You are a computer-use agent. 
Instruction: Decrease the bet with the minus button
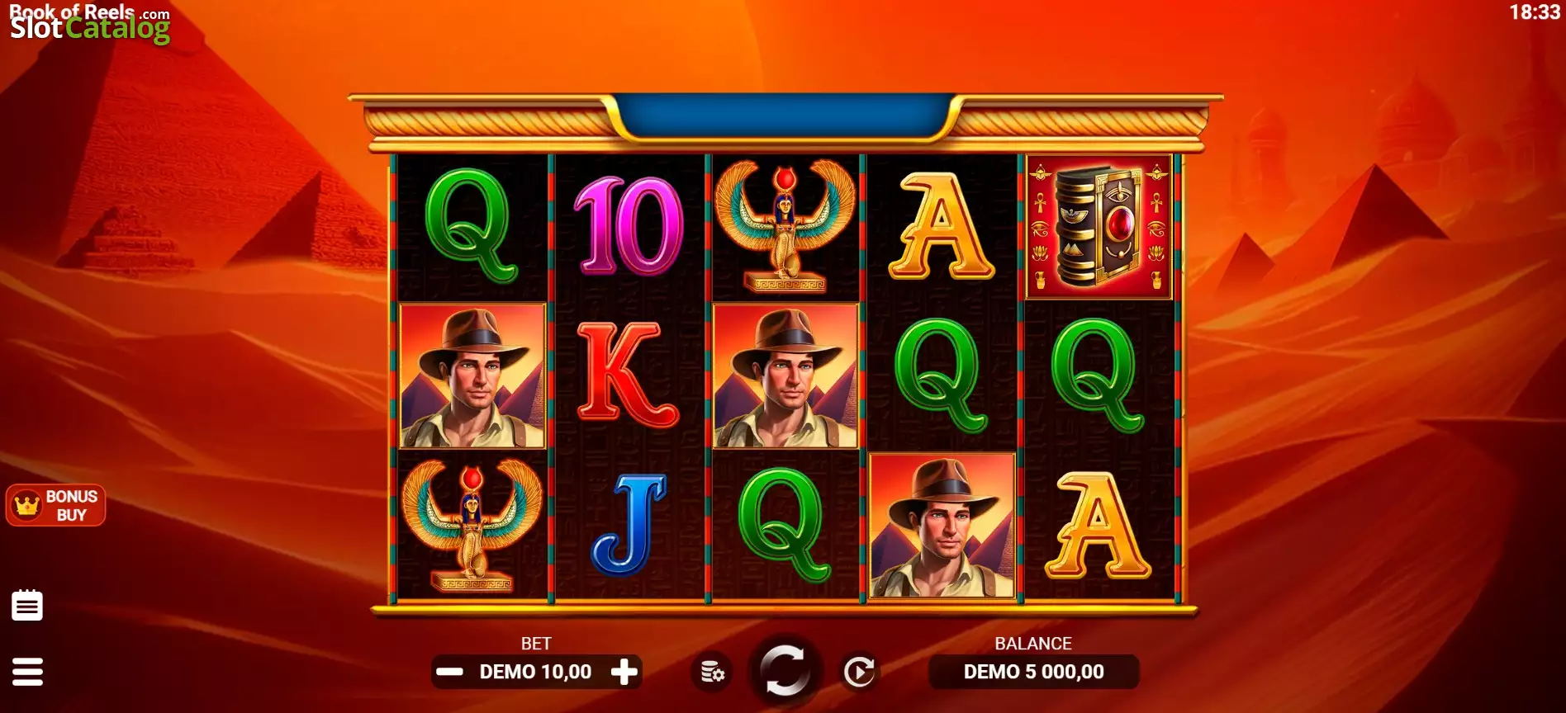click(450, 672)
